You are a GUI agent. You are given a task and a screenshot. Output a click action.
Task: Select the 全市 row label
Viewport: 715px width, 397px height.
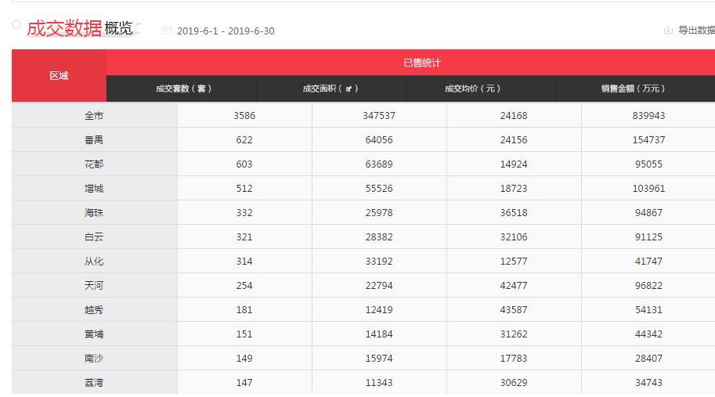pos(94,116)
